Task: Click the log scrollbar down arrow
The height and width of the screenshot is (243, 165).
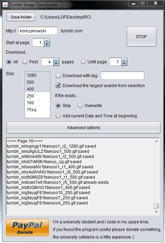Action: (x=156, y=212)
